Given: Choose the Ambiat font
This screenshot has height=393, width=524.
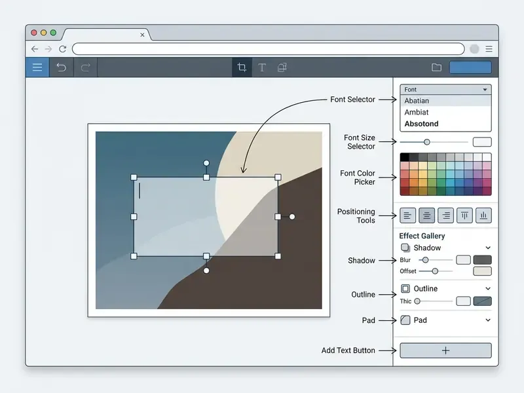Looking at the screenshot, I should 445,112.
